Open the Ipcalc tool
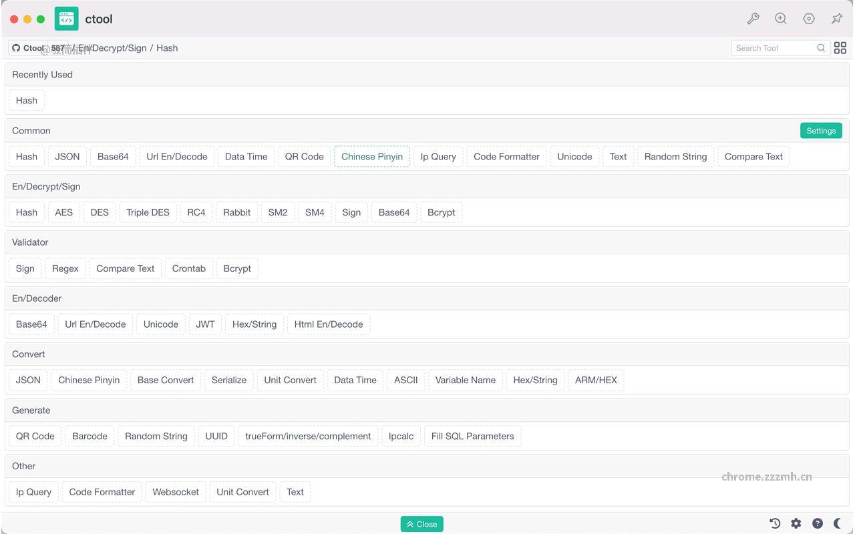 [401, 437]
